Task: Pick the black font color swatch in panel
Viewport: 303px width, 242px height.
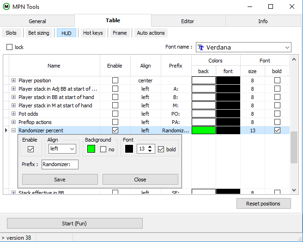Action: pos(129,149)
